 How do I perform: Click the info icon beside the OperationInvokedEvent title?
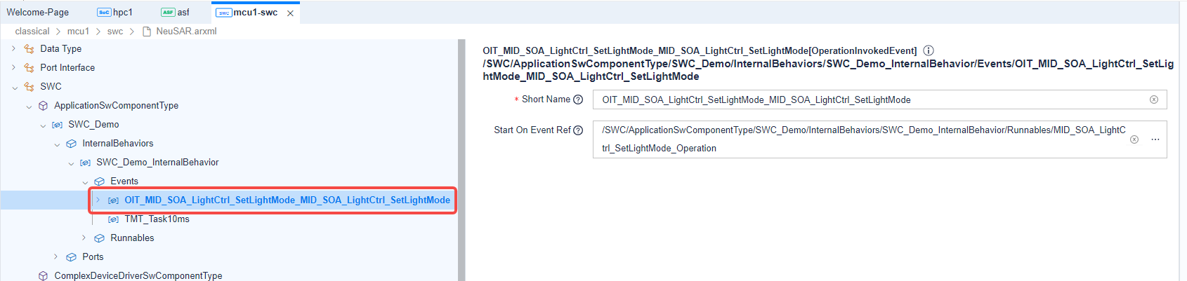[x=929, y=50]
